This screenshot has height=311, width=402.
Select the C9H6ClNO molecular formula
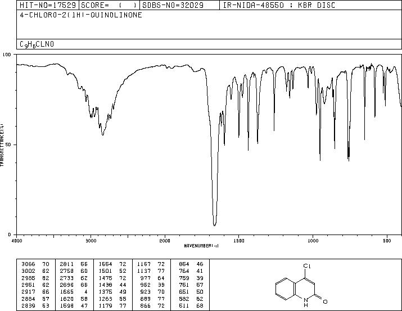[37, 44]
